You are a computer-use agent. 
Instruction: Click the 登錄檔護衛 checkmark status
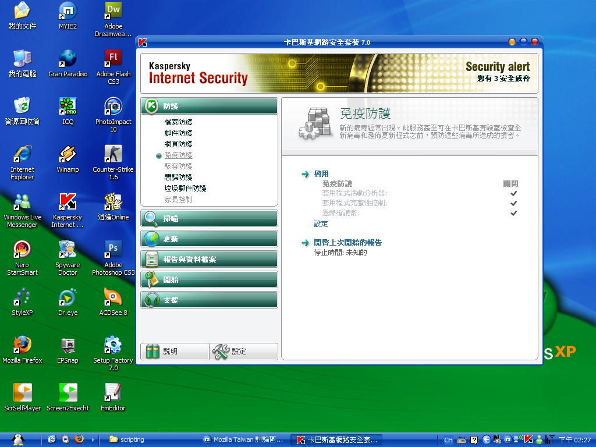click(513, 213)
